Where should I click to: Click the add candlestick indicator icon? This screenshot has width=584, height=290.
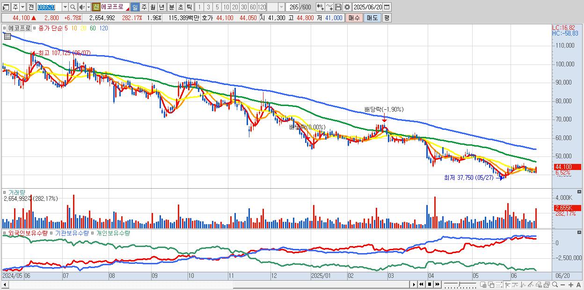pos(321,7)
